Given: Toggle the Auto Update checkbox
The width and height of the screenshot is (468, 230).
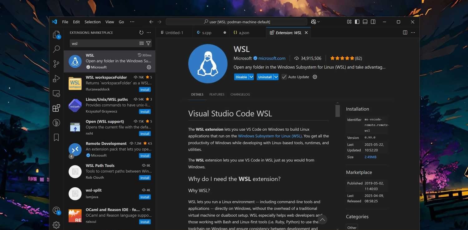Looking at the screenshot, I should tap(284, 77).
